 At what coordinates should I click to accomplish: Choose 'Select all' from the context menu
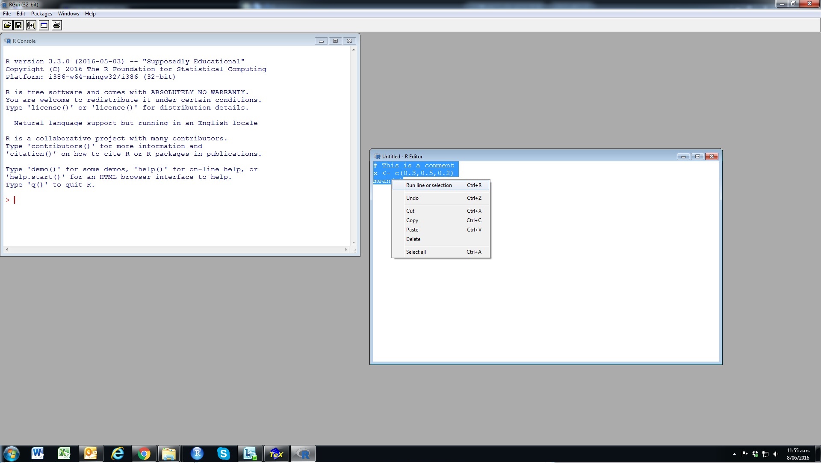pos(441,252)
